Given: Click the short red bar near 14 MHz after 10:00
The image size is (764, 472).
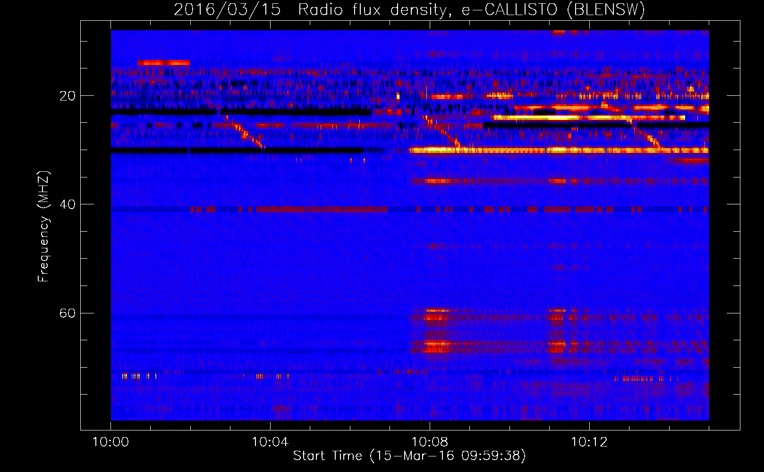Looking at the screenshot, I should 163,63.
